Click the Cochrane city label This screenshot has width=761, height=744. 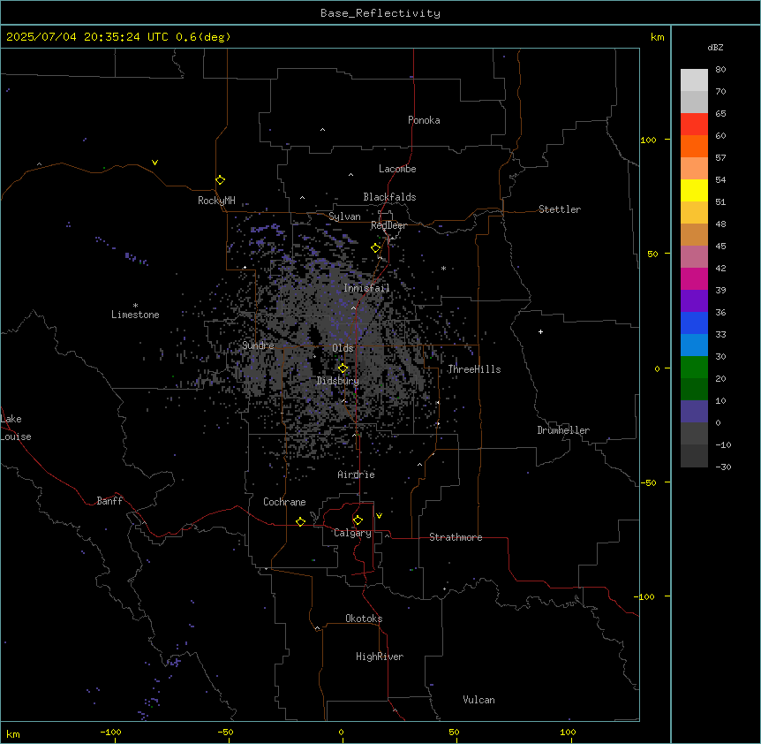point(284,502)
